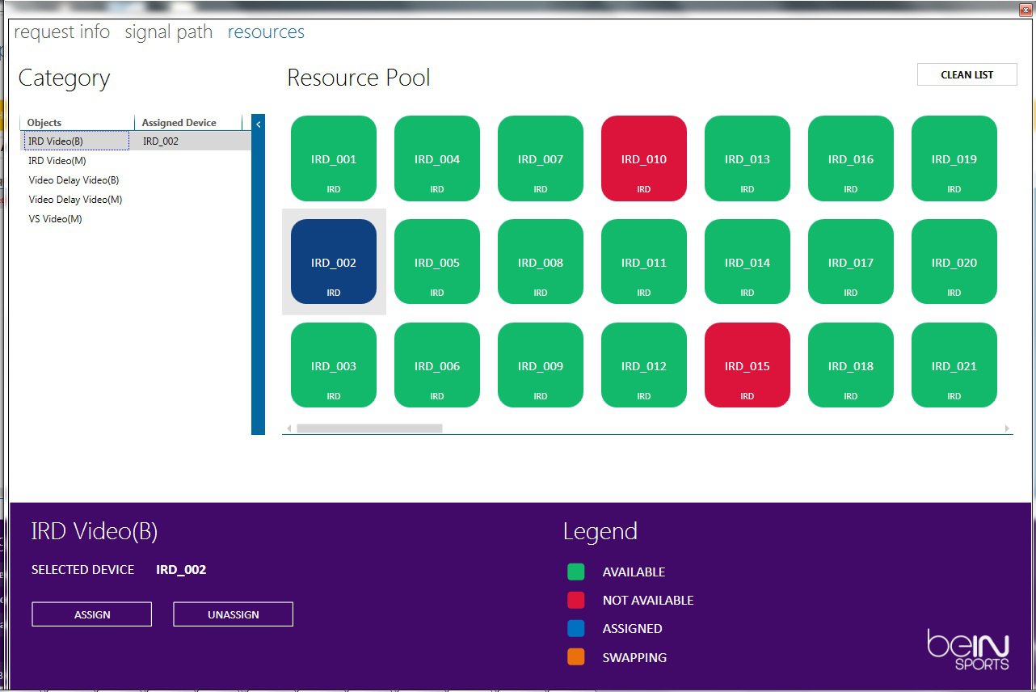This screenshot has width=1036, height=692.
Task: Select the IRD_005 resource tile
Action: (x=437, y=262)
